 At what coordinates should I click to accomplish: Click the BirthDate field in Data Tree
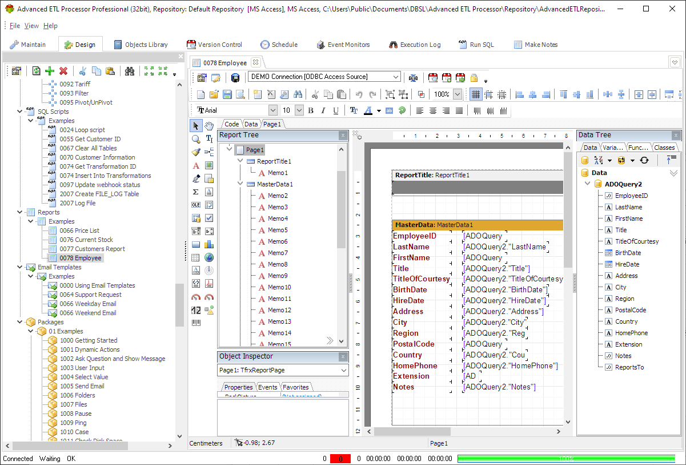(628, 253)
